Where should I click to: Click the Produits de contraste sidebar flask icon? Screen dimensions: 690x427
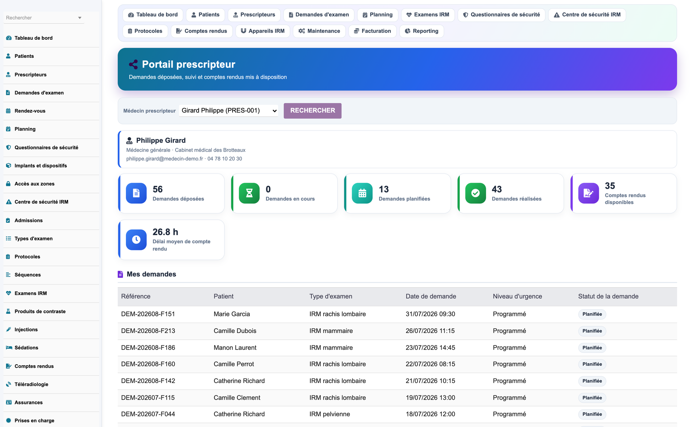(9, 311)
